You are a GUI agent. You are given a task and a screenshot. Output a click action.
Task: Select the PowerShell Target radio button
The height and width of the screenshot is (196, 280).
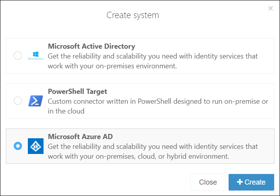(x=18, y=101)
